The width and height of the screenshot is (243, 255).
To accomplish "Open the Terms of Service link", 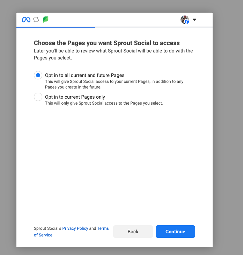I will click(x=71, y=232).
